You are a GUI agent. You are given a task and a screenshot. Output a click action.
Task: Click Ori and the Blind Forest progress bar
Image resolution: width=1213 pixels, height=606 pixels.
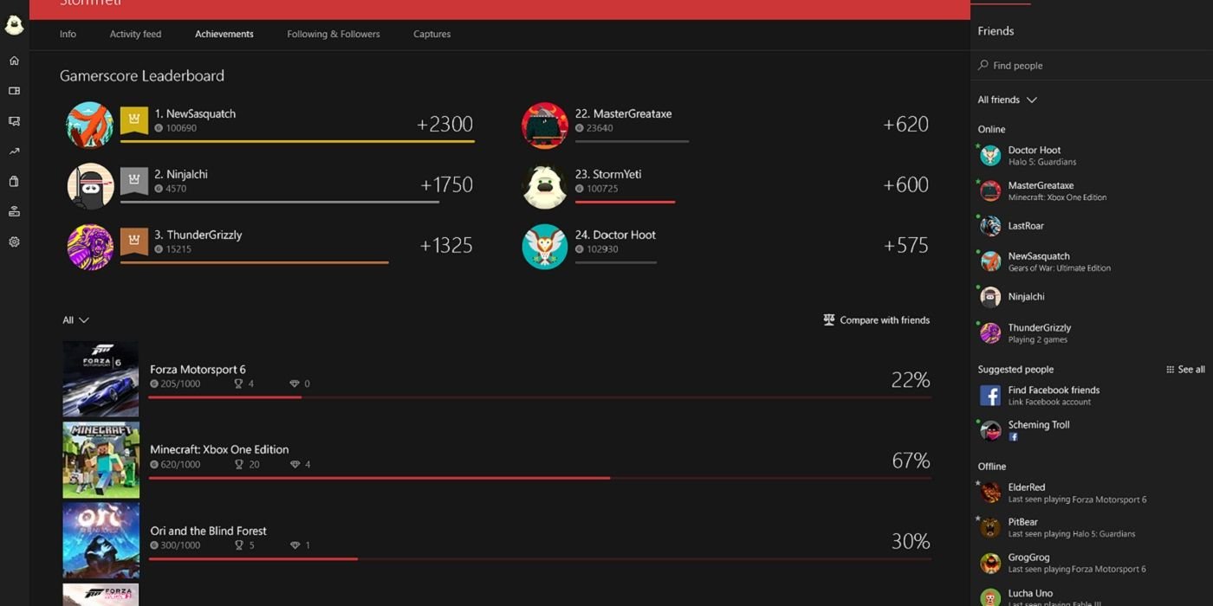(x=540, y=559)
